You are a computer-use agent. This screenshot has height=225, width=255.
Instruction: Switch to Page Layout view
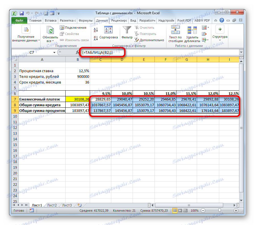click(x=180, y=211)
